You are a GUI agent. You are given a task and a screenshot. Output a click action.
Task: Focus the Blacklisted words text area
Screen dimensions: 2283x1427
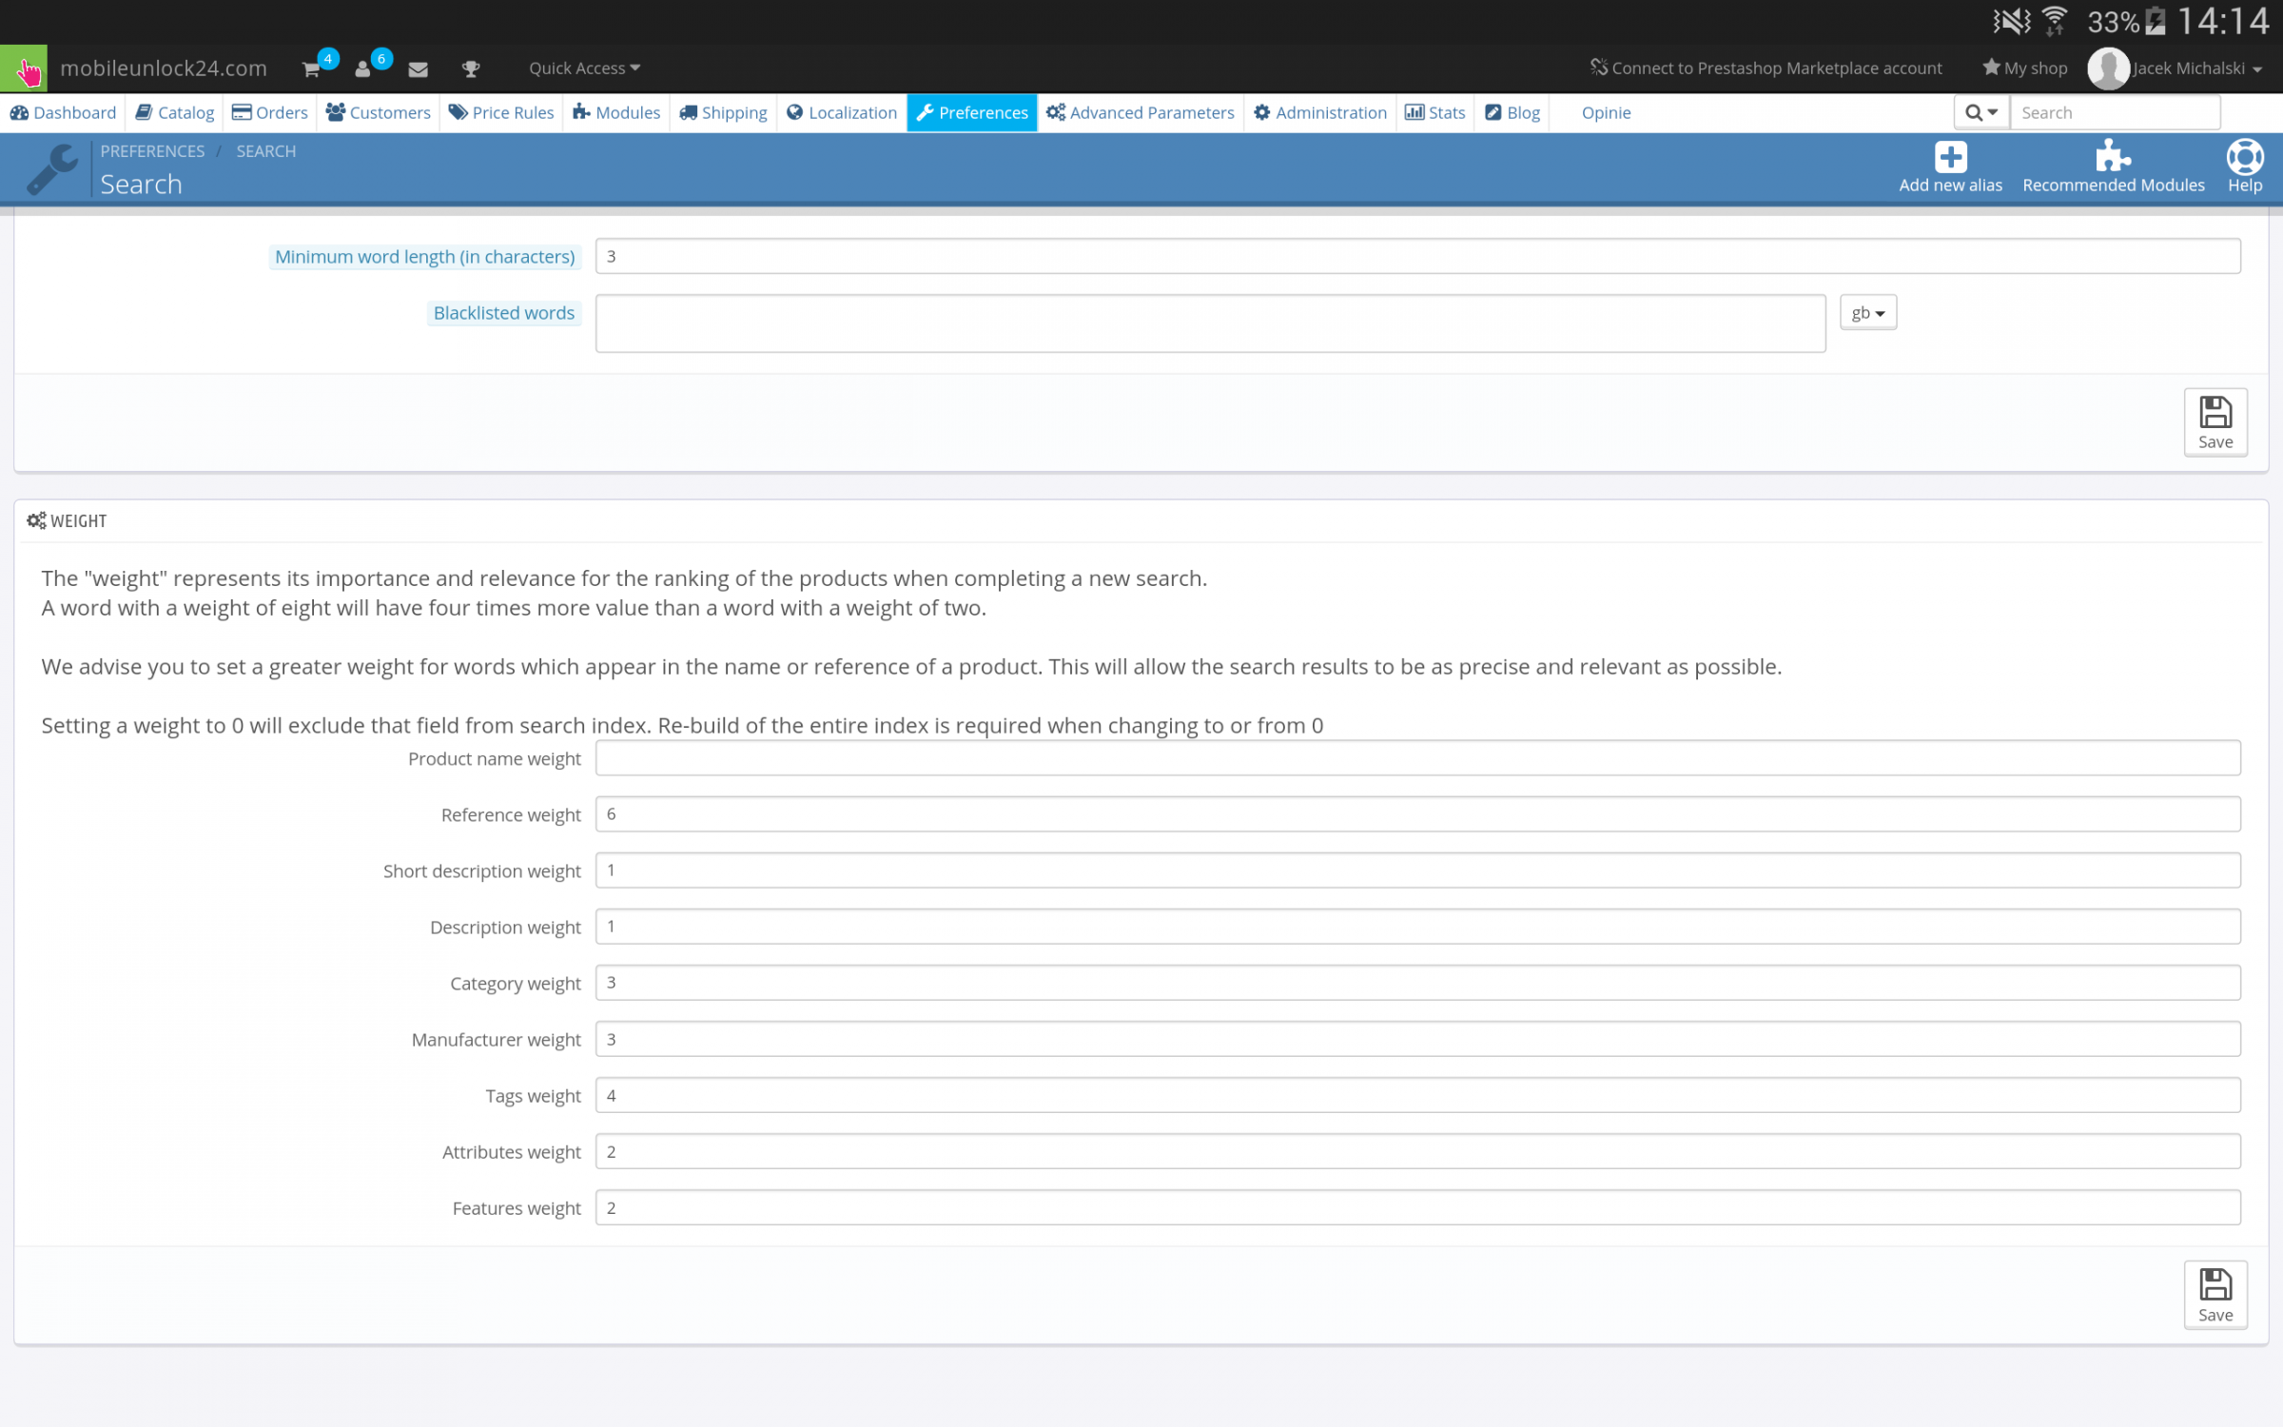tap(1210, 323)
